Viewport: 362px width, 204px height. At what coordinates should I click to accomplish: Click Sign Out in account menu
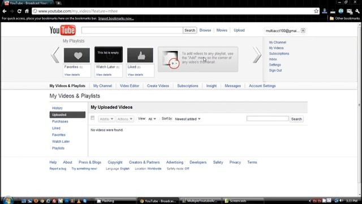point(275,70)
